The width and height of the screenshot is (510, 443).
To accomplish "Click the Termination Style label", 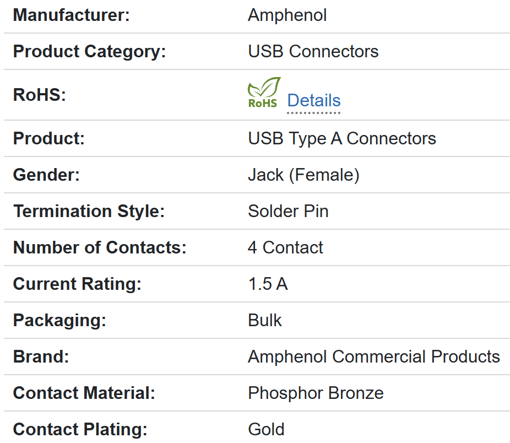I will 89,212.
